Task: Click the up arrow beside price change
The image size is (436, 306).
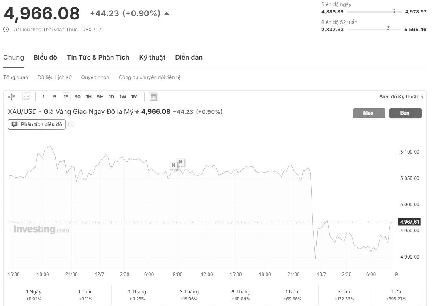Action: (x=166, y=13)
